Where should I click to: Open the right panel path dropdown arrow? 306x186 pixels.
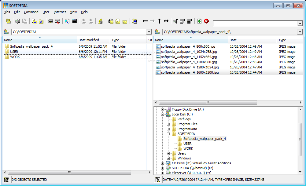(300, 32)
